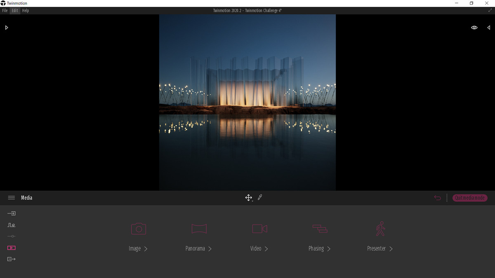Screen dimensions: 495x278
Task: Select the eyedropper material picker tool
Action: (260, 198)
